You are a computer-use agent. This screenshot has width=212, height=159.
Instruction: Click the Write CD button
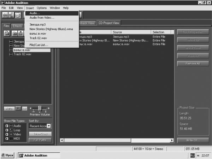[x=193, y=140]
